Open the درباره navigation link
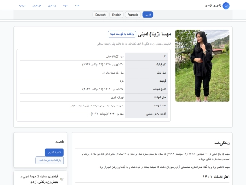Viewport: 246px width, 185px height. click(x=22, y=5)
